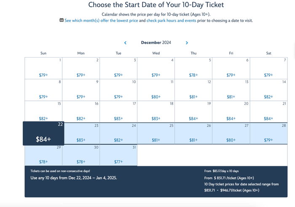This screenshot has width=295, height=207.
Task: Go to previous month with left chevron
Action: [x=125, y=43]
